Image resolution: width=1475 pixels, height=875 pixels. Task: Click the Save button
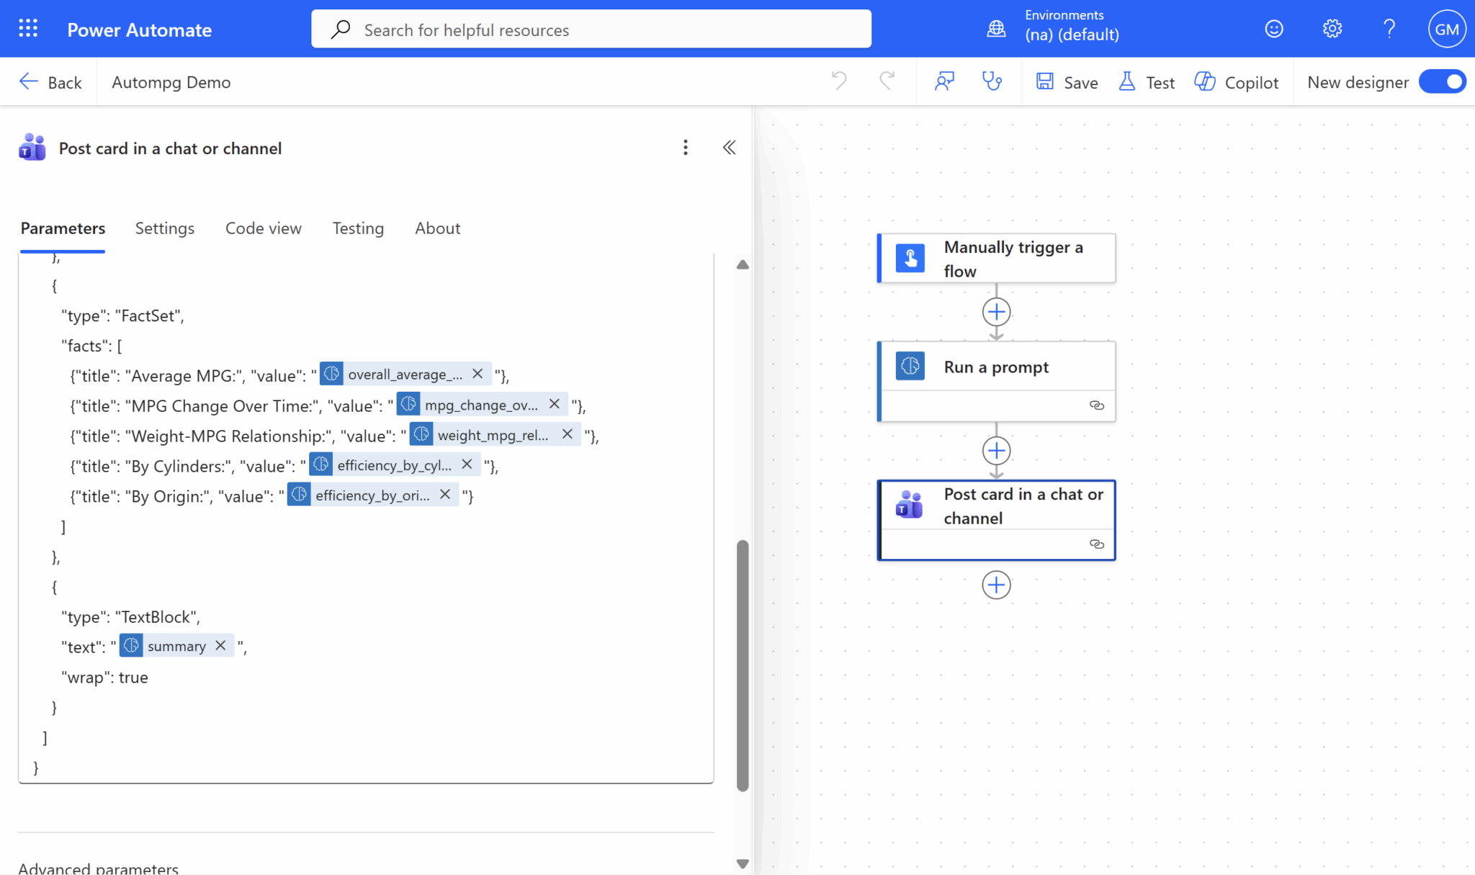(1067, 82)
